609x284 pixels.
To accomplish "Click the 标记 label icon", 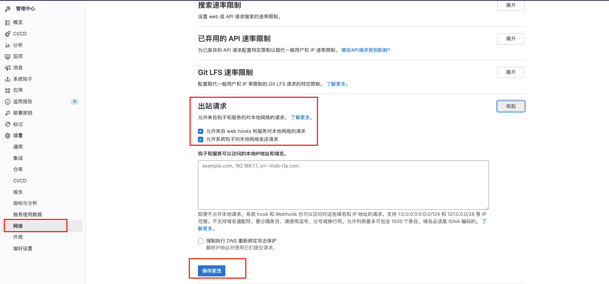I will point(8,124).
